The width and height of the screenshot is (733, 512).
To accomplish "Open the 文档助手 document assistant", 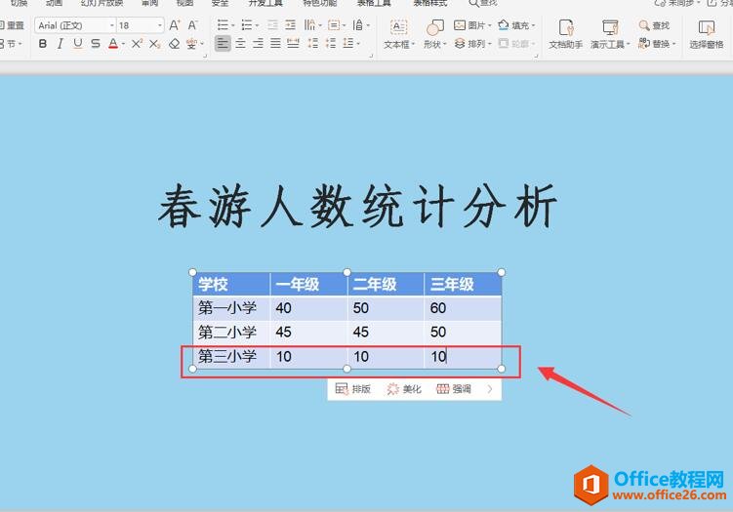I will click(565, 34).
